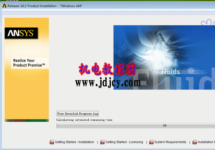Image resolution: width=215 pixels, height=150 pixels.
Task: Click PDF icon beside Getting Started - Licensing
Action: tap(102, 142)
